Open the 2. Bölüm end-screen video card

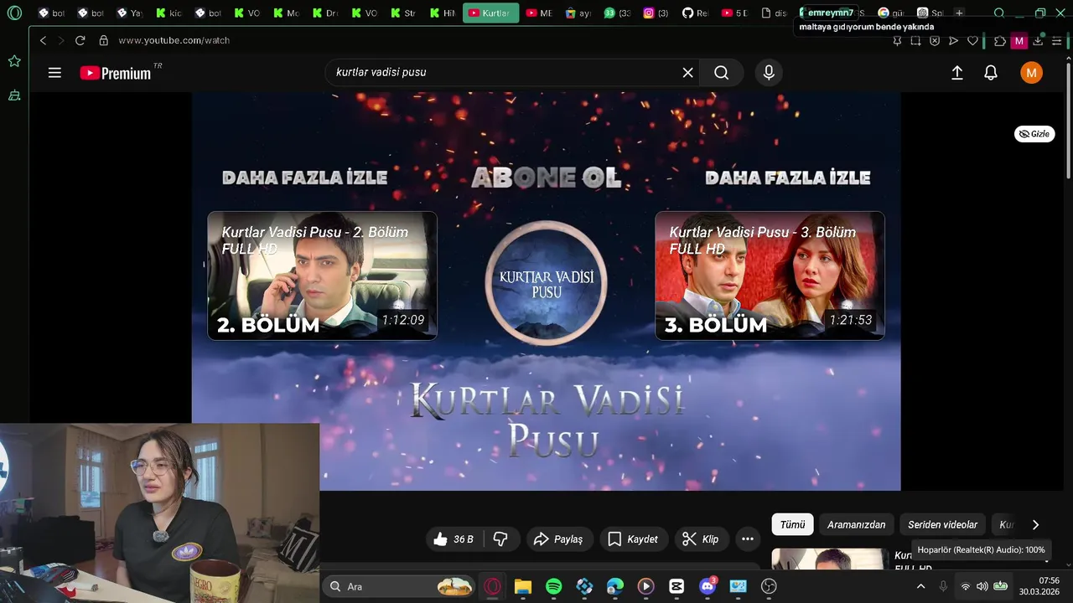click(322, 276)
